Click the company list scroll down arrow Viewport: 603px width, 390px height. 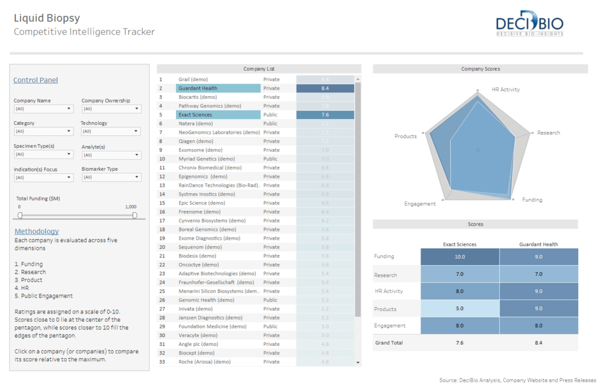coord(358,362)
